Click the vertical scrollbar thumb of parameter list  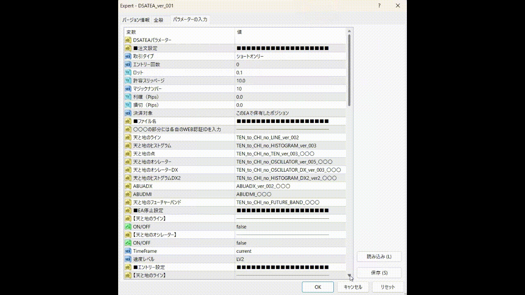point(349,70)
